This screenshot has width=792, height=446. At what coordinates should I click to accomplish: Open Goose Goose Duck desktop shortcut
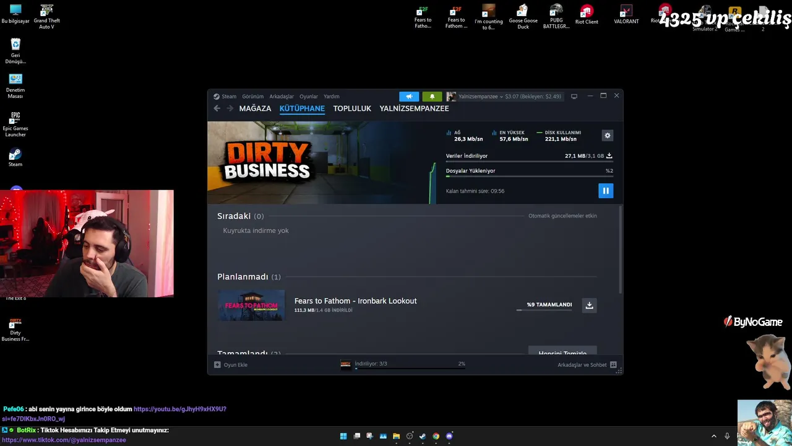(x=523, y=17)
